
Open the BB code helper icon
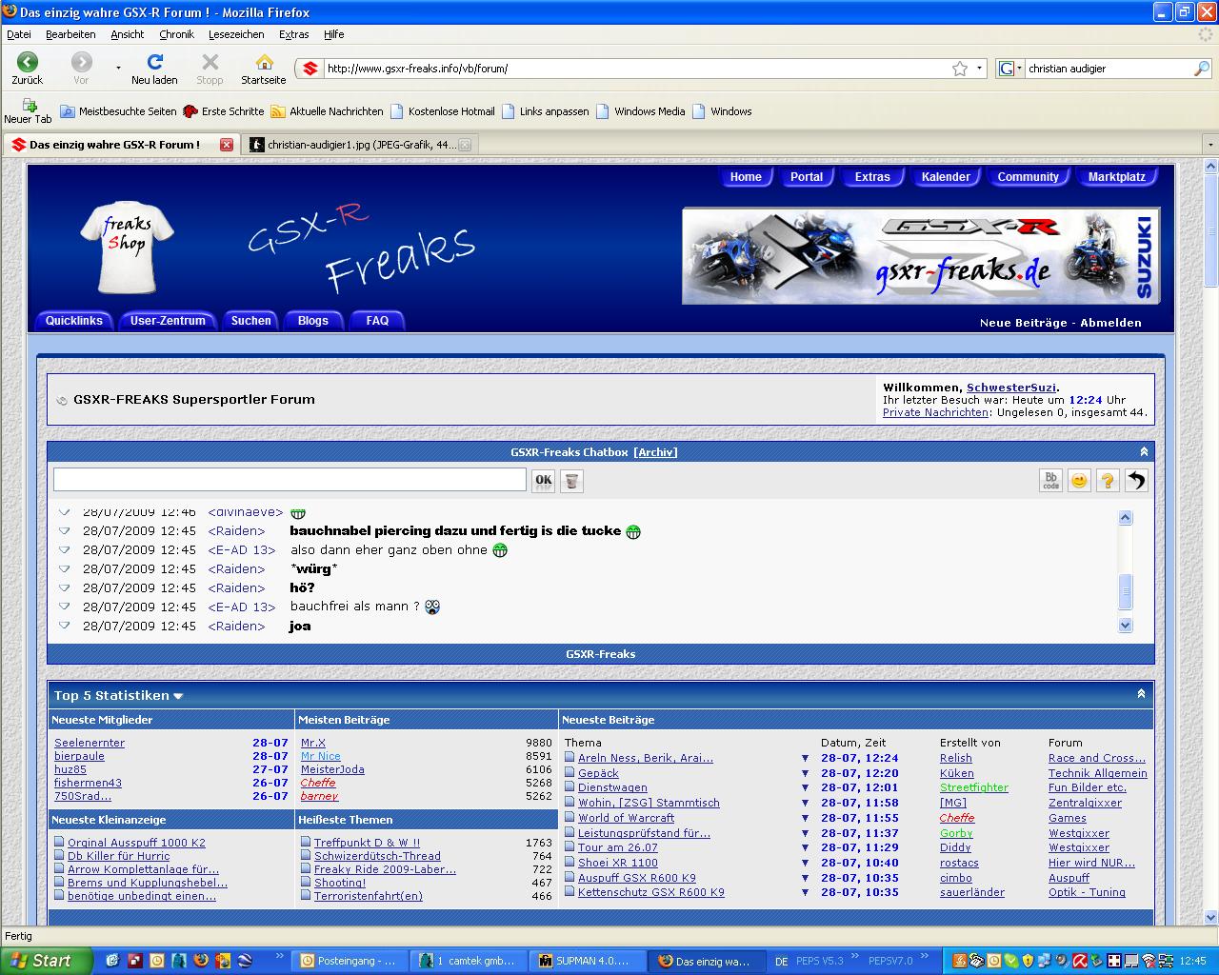[1050, 481]
